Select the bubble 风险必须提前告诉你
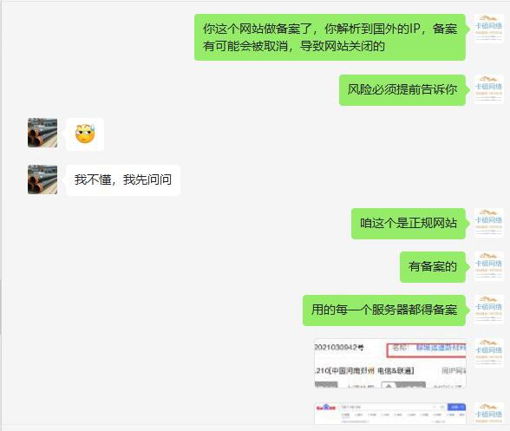Screen dimensions: 510x431 [402, 90]
